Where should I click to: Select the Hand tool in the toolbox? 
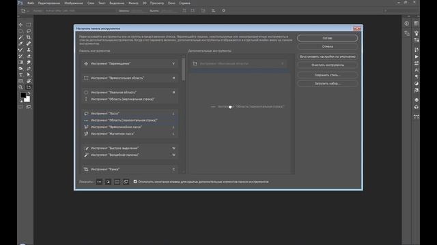(x=29, y=81)
